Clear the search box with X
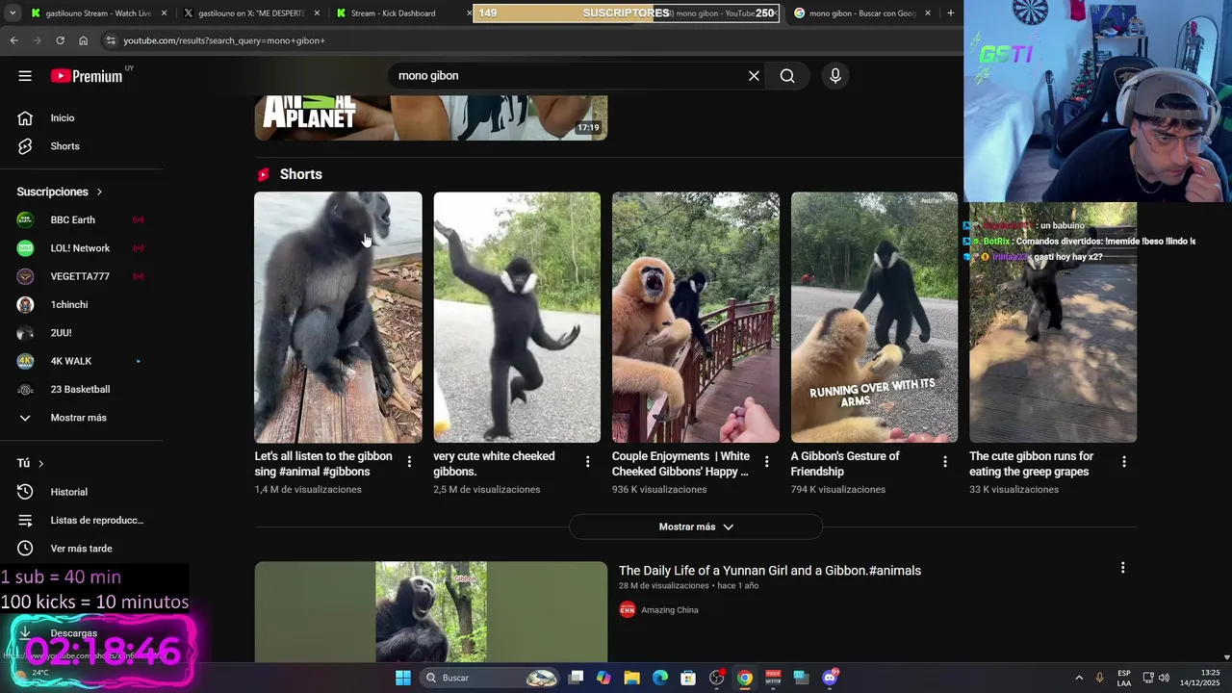The image size is (1232, 693). (754, 76)
